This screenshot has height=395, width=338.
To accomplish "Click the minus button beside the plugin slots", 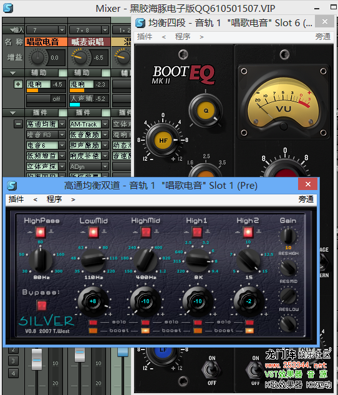I will [18, 124].
